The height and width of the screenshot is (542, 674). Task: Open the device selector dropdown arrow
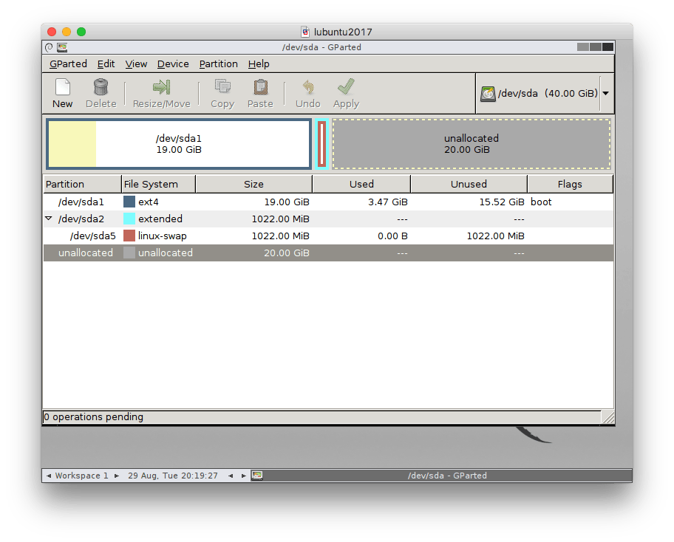606,93
